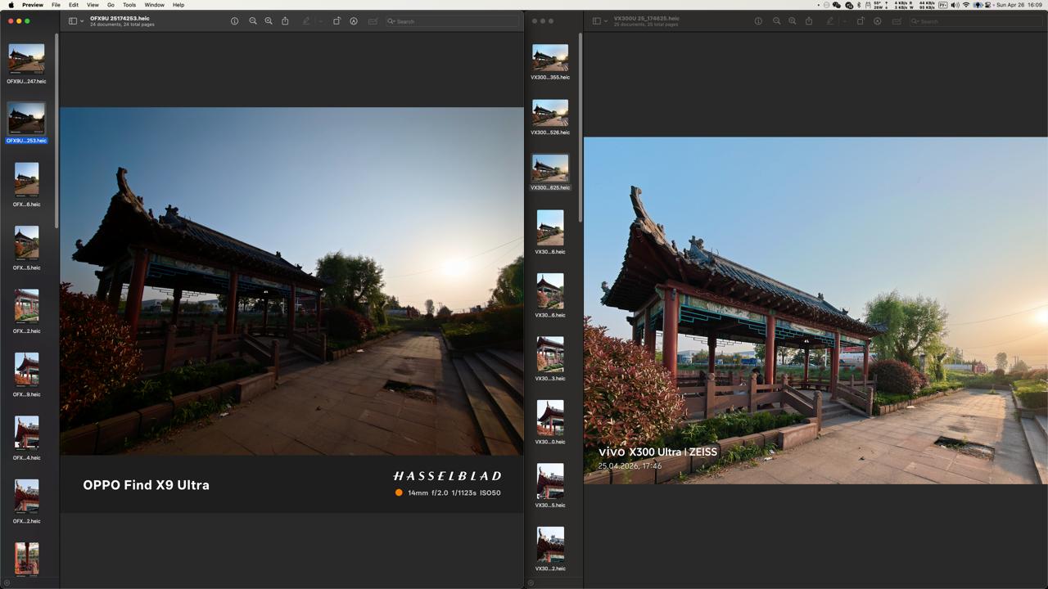The width and height of the screenshot is (1048, 589).
Task: Add sidebar item via plus button in OFX9U window
Action: pyautogui.click(x=7, y=583)
